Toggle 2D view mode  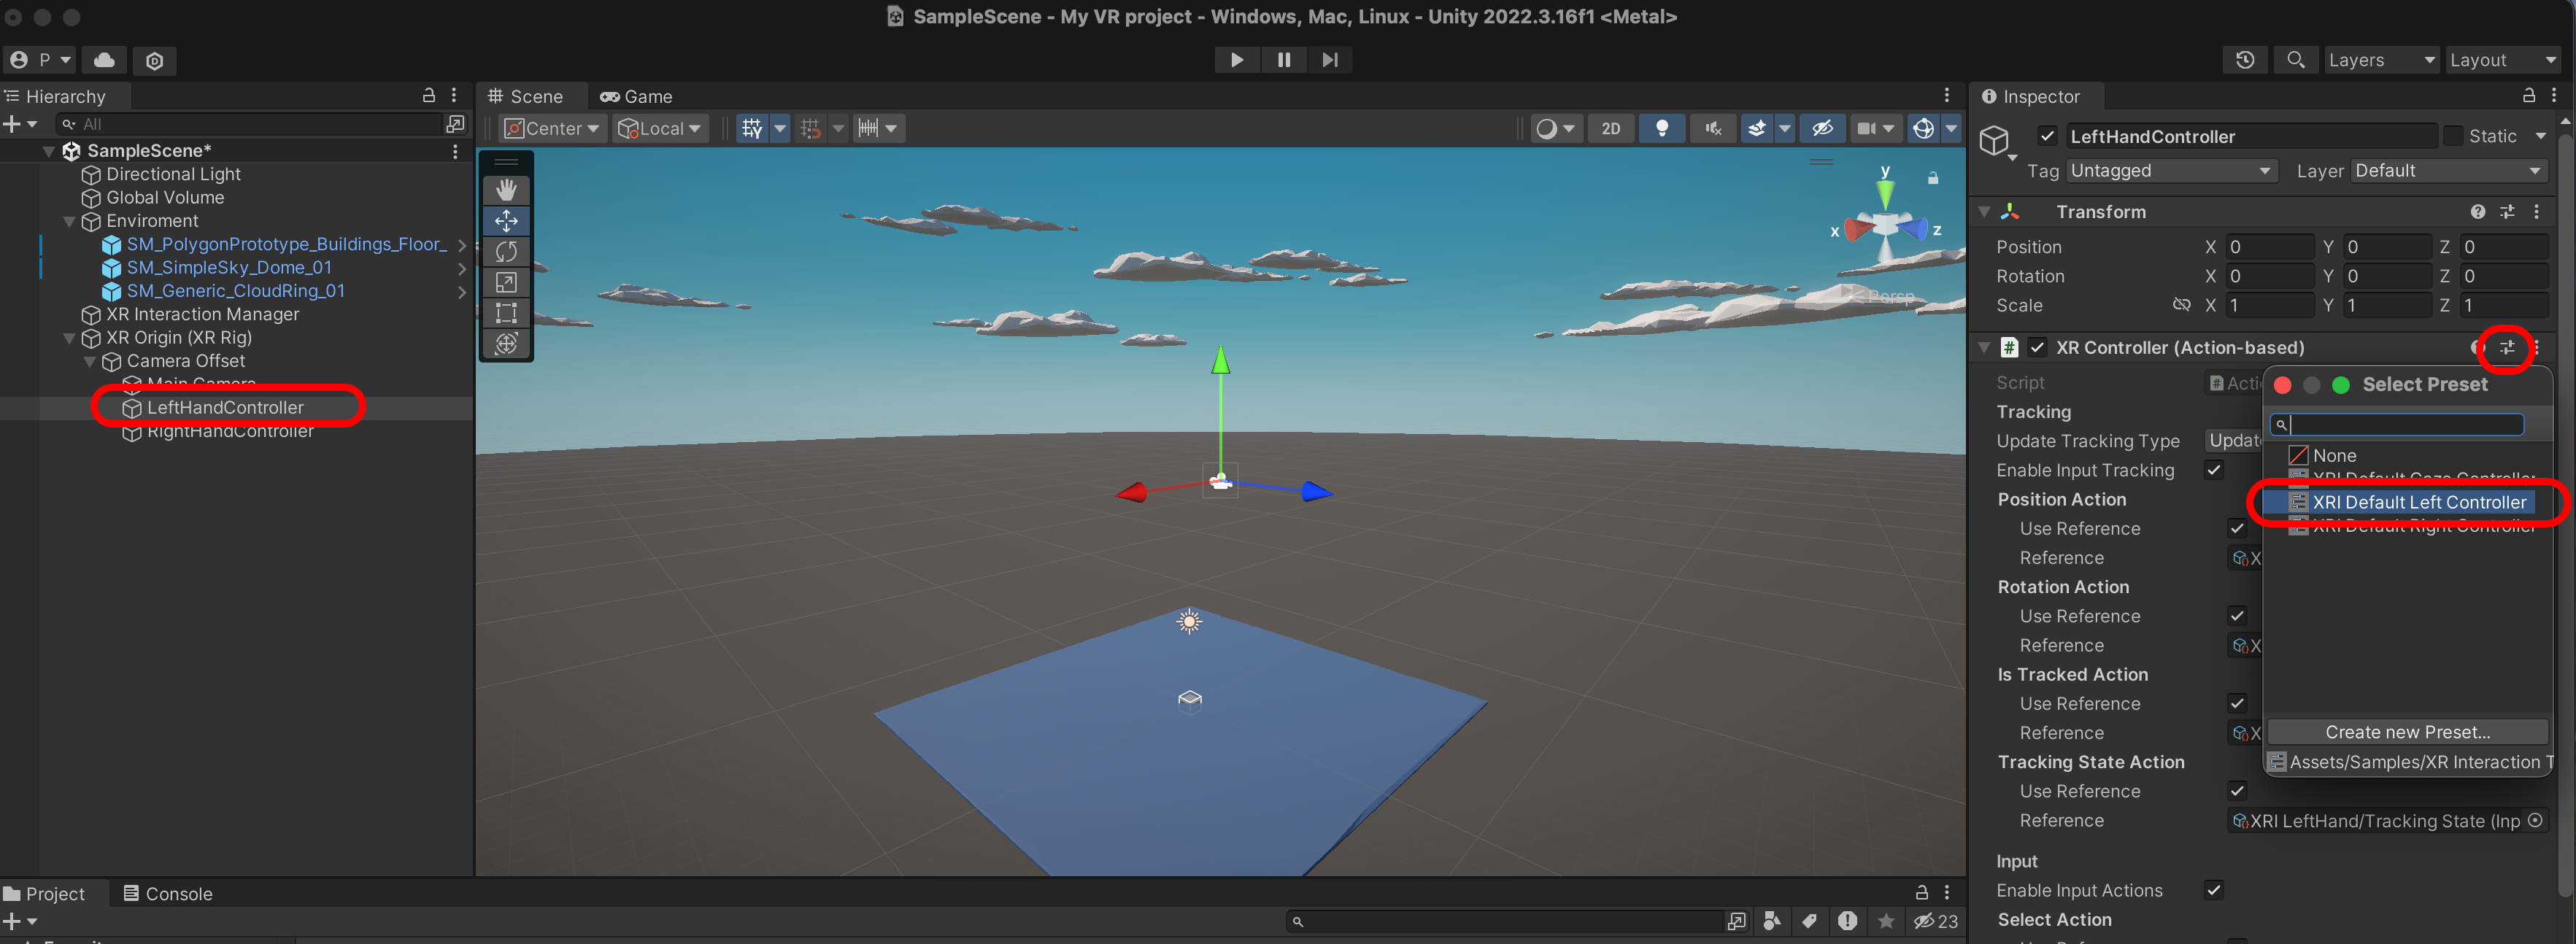click(1610, 128)
